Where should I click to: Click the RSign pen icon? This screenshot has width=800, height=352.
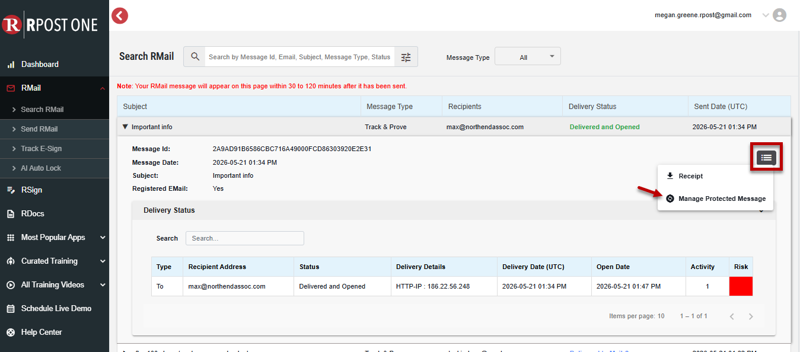[x=11, y=190]
